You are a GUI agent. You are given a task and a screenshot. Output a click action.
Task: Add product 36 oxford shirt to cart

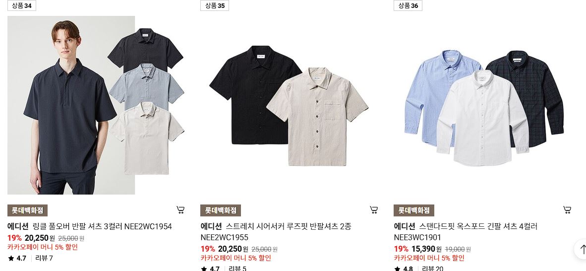point(567,210)
